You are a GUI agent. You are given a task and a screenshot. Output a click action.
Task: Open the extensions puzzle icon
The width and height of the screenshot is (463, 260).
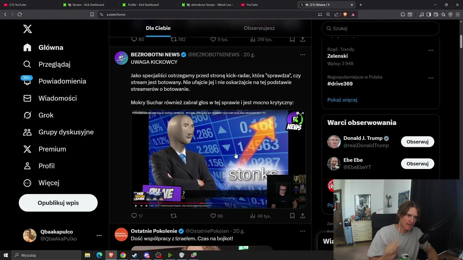tap(403, 14)
